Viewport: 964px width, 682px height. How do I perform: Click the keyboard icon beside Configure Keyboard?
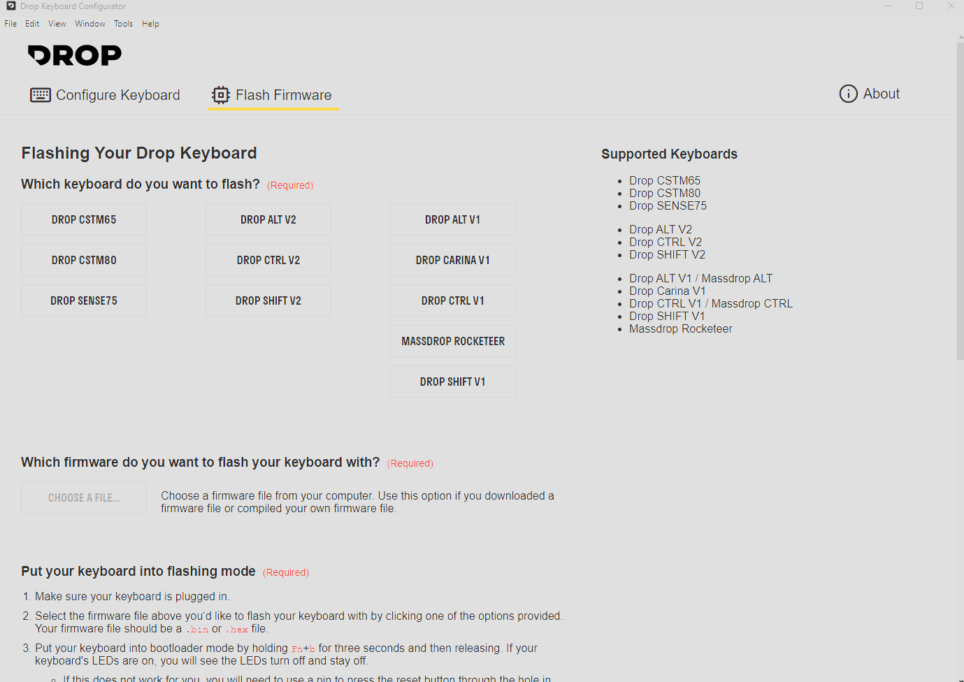click(x=41, y=95)
